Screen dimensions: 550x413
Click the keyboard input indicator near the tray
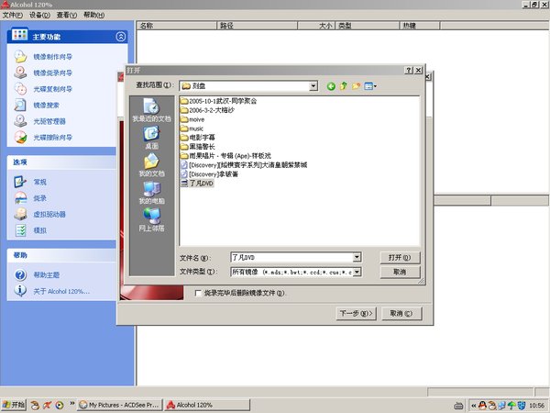pyautogui.click(x=458, y=406)
